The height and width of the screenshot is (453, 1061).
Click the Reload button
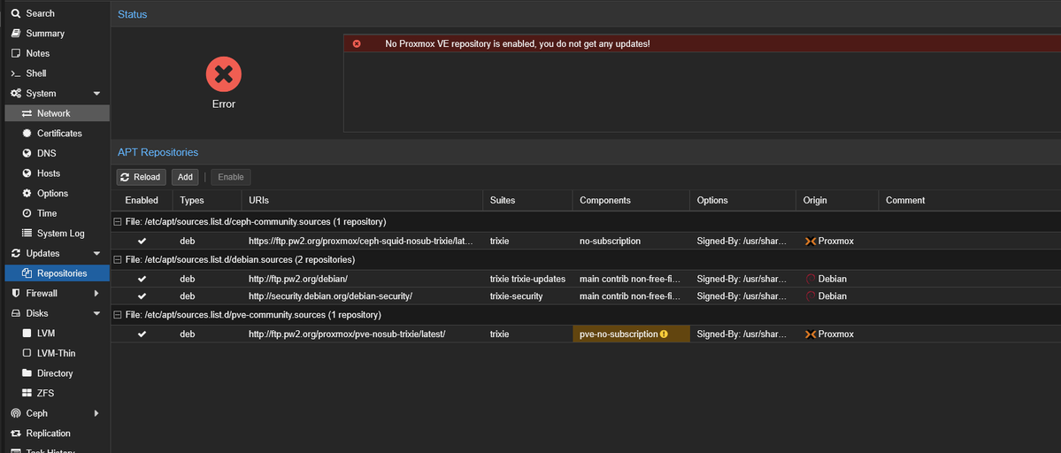point(142,177)
